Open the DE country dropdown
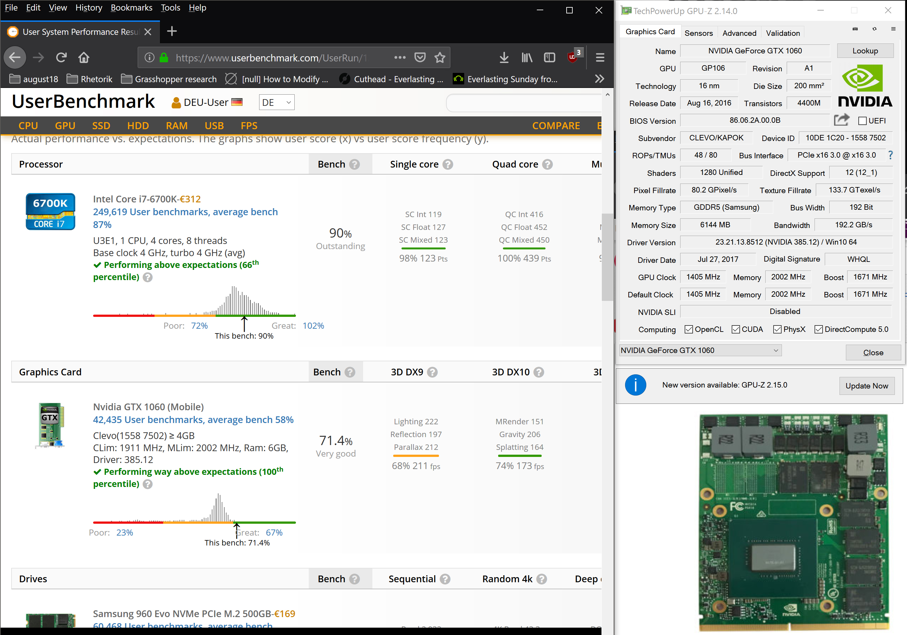 point(276,103)
